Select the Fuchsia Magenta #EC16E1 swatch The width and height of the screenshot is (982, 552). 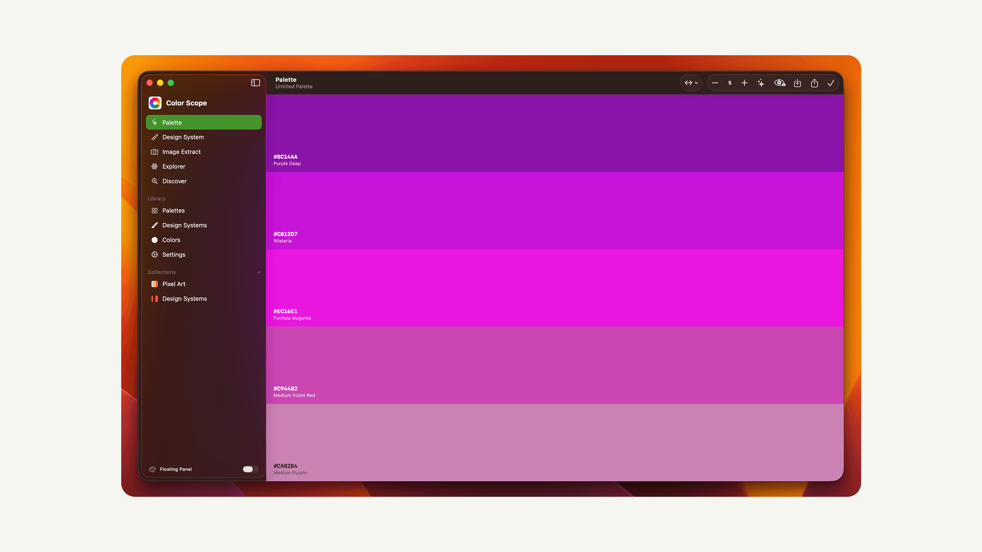[x=555, y=288]
